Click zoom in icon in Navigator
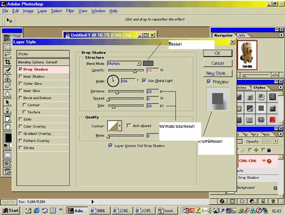 (275, 75)
